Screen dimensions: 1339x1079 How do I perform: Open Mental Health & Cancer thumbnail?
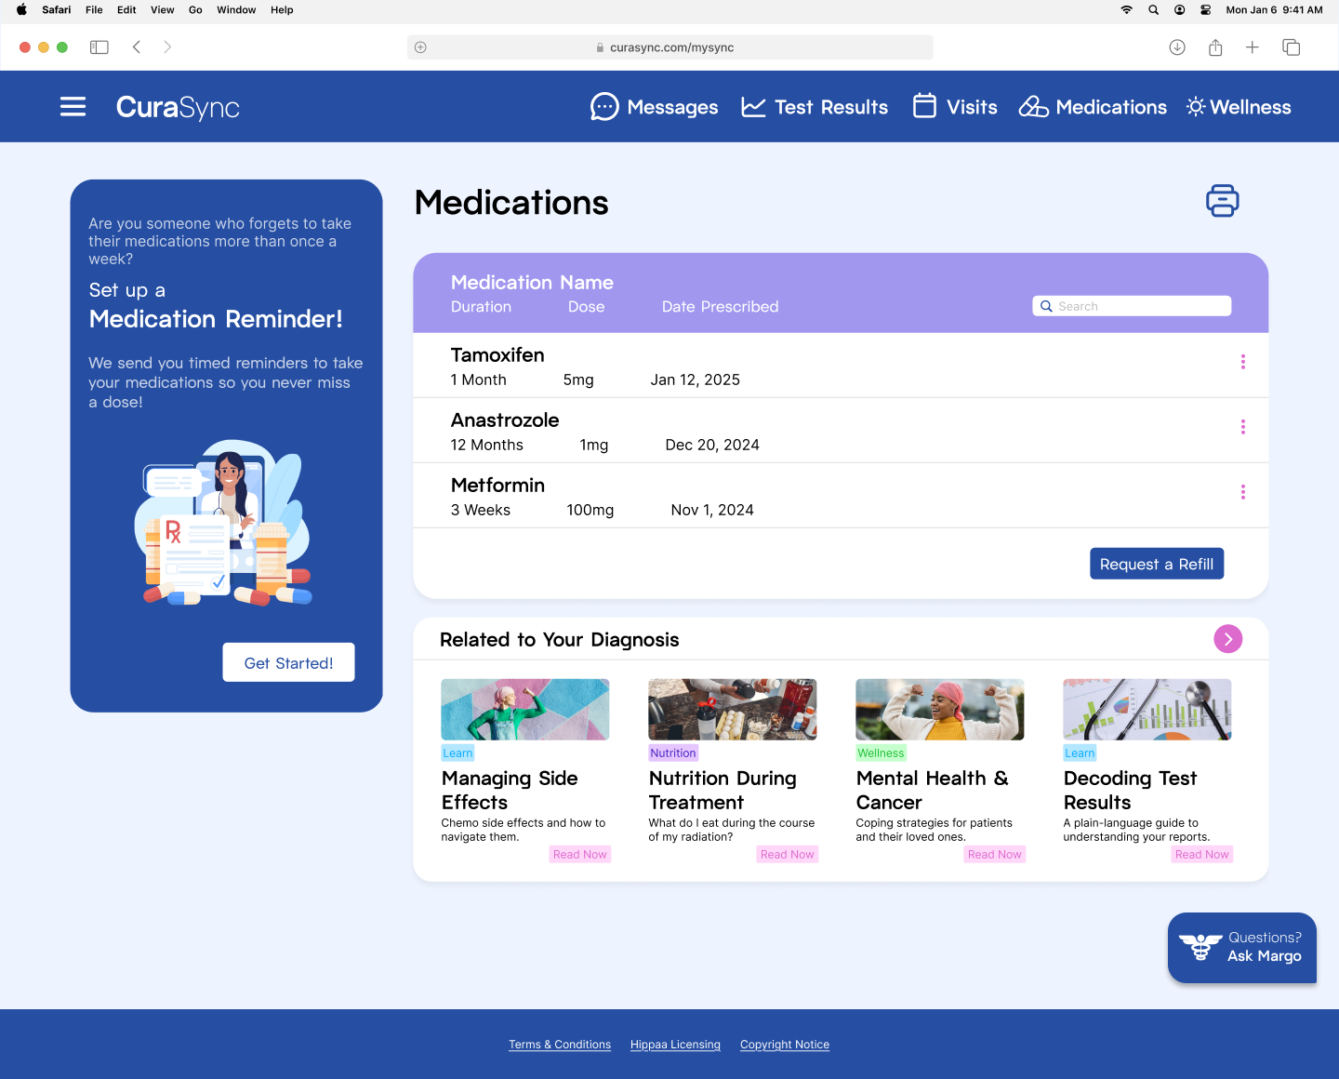tap(940, 709)
